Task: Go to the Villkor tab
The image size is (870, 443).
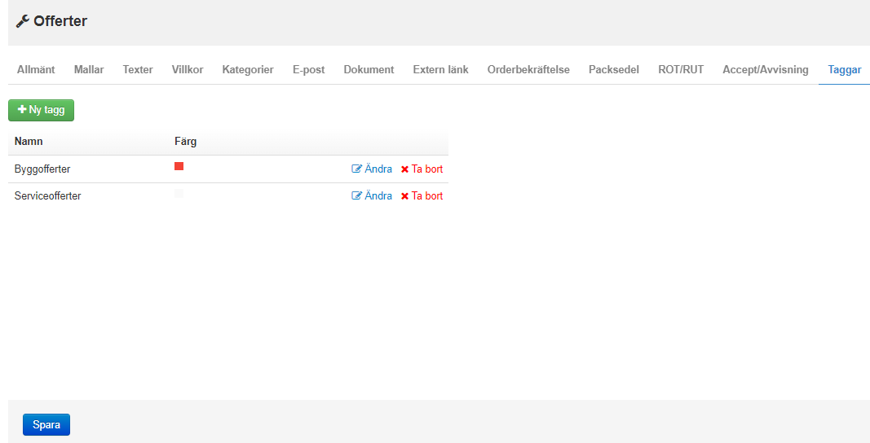Action: point(188,70)
